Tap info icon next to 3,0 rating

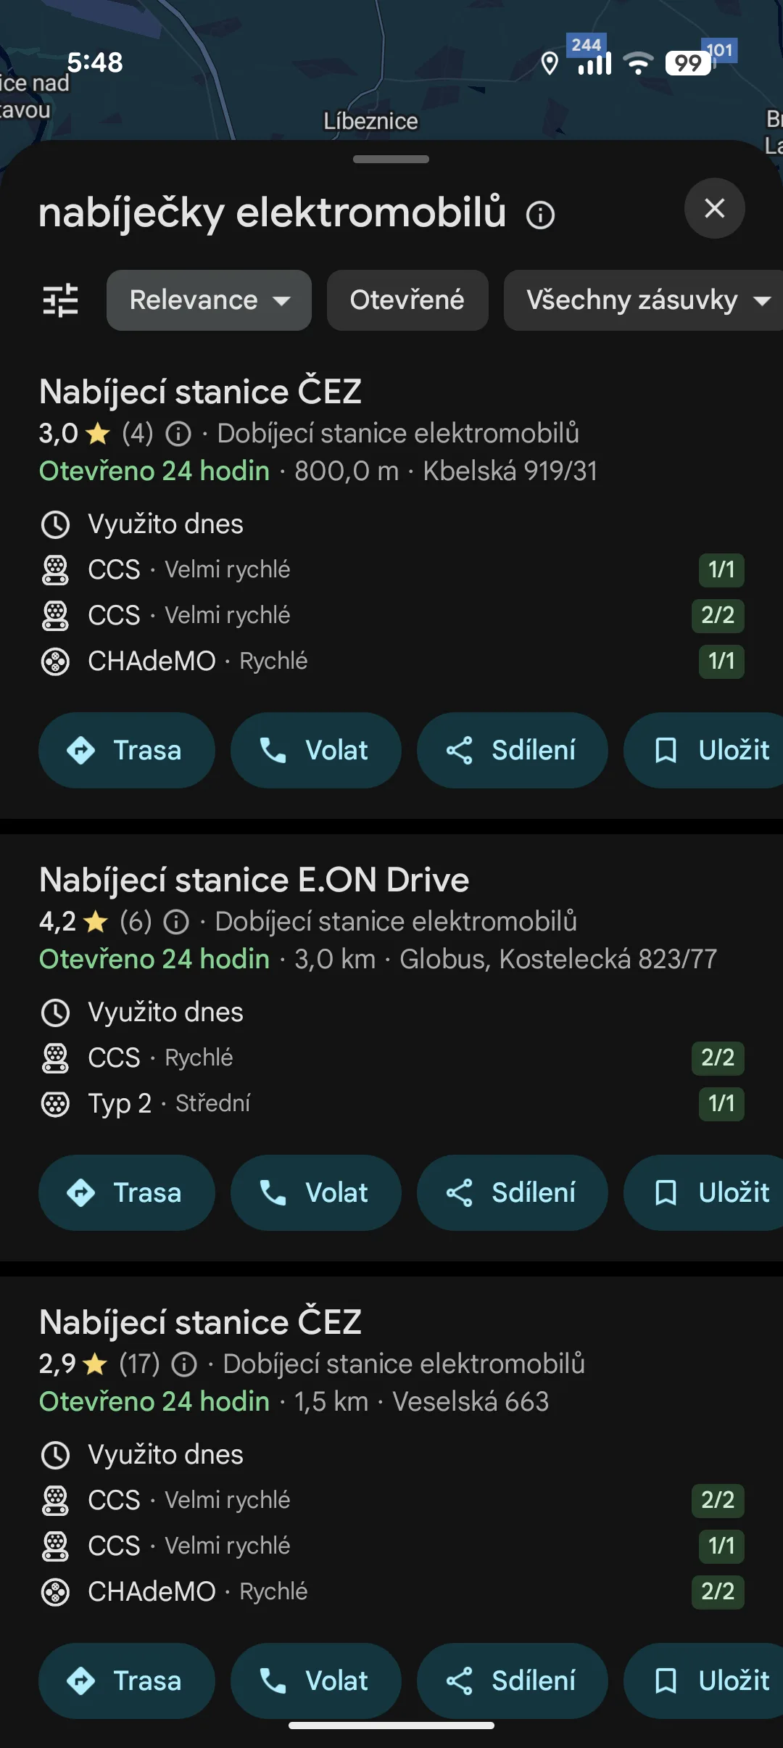[x=178, y=434]
